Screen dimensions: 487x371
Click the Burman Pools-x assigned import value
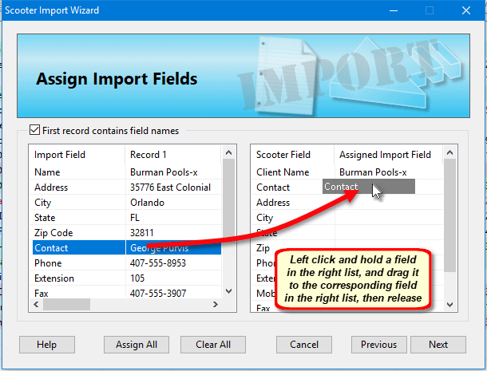pos(373,172)
